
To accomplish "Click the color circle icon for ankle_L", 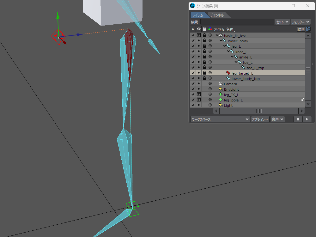I will point(210,57).
